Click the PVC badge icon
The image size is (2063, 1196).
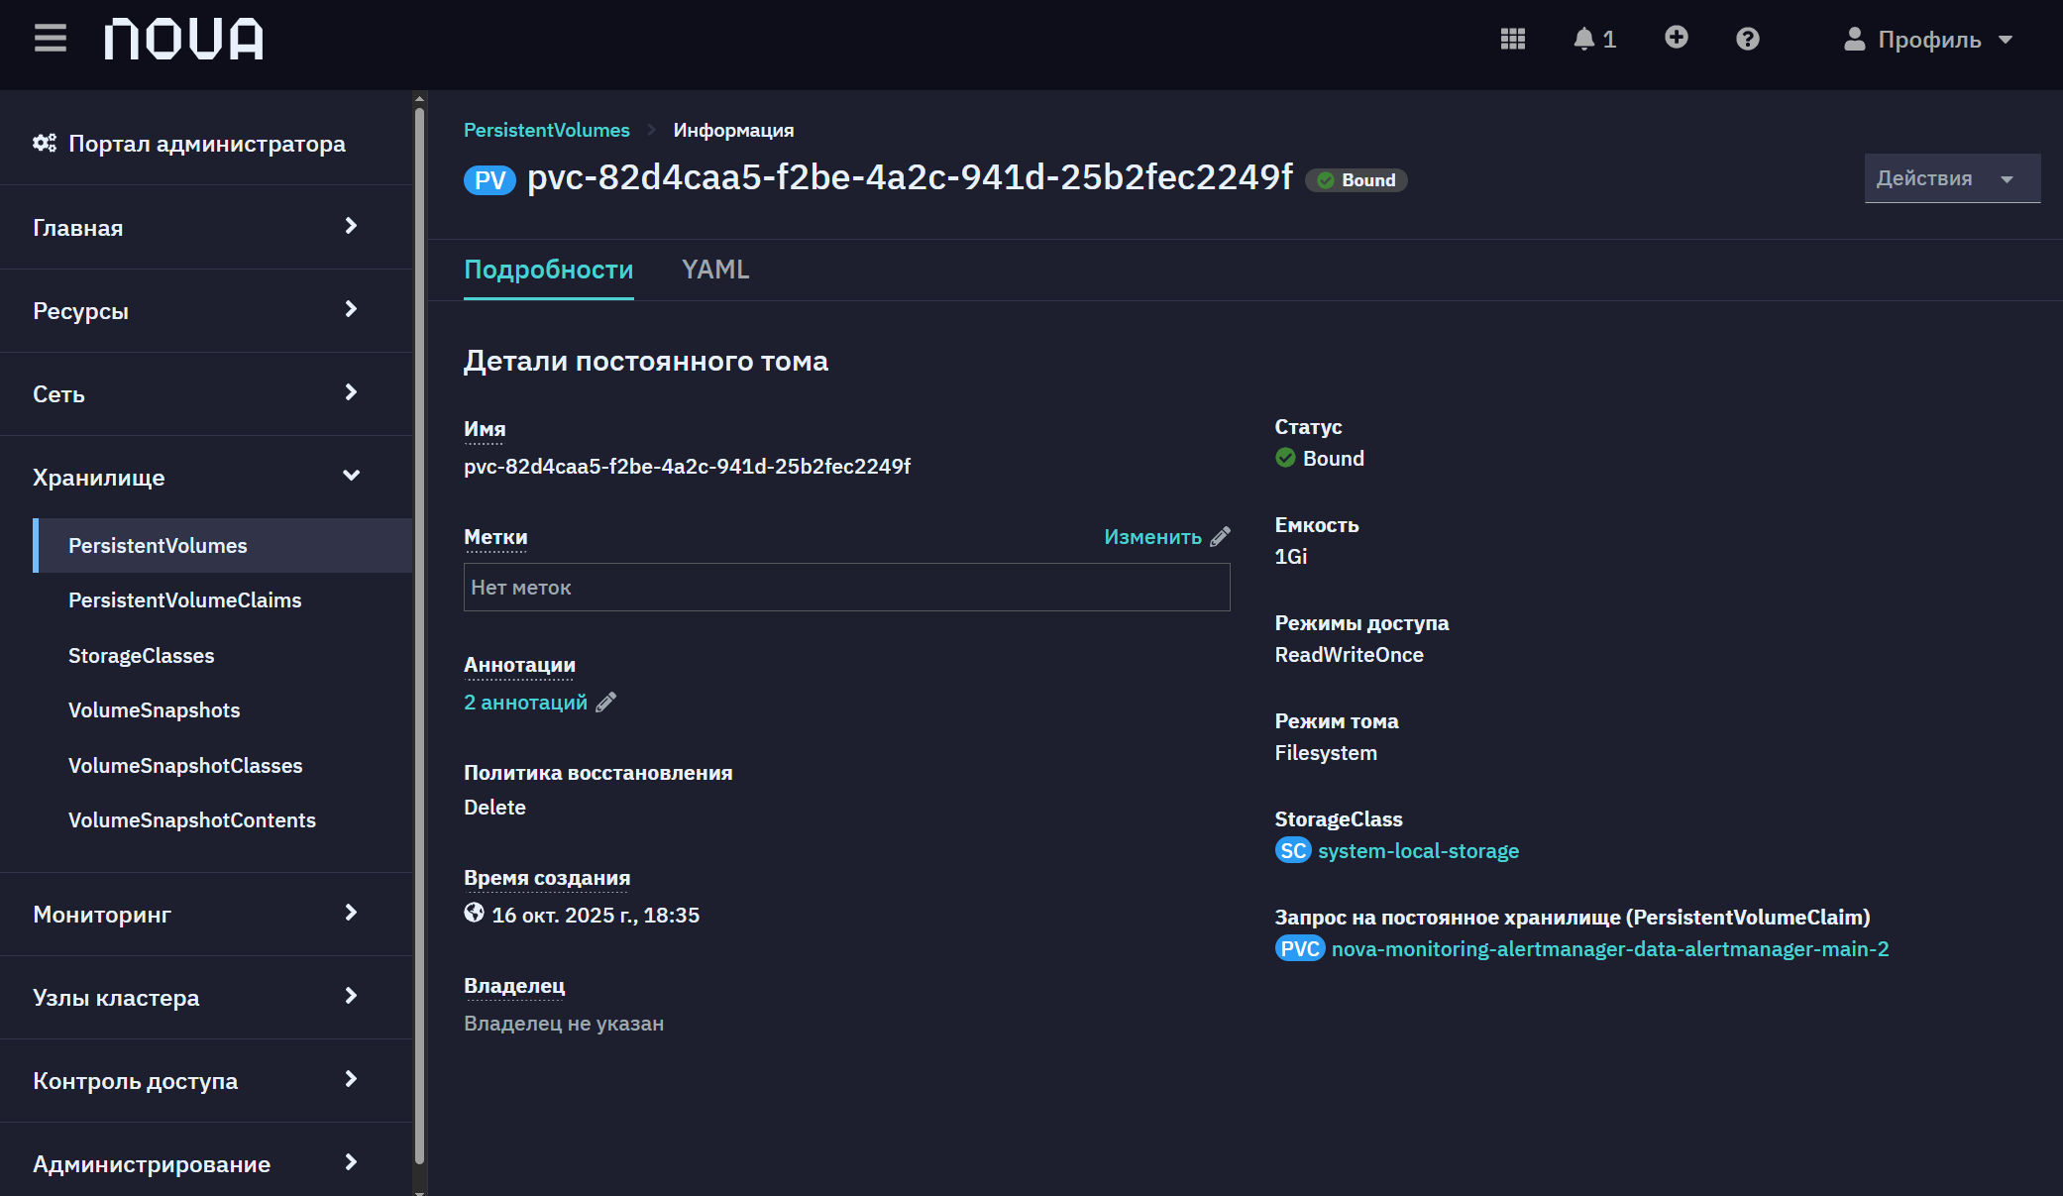pos(1299,948)
